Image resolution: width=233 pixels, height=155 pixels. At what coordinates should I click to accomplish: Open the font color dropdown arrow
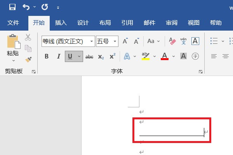[174, 56]
